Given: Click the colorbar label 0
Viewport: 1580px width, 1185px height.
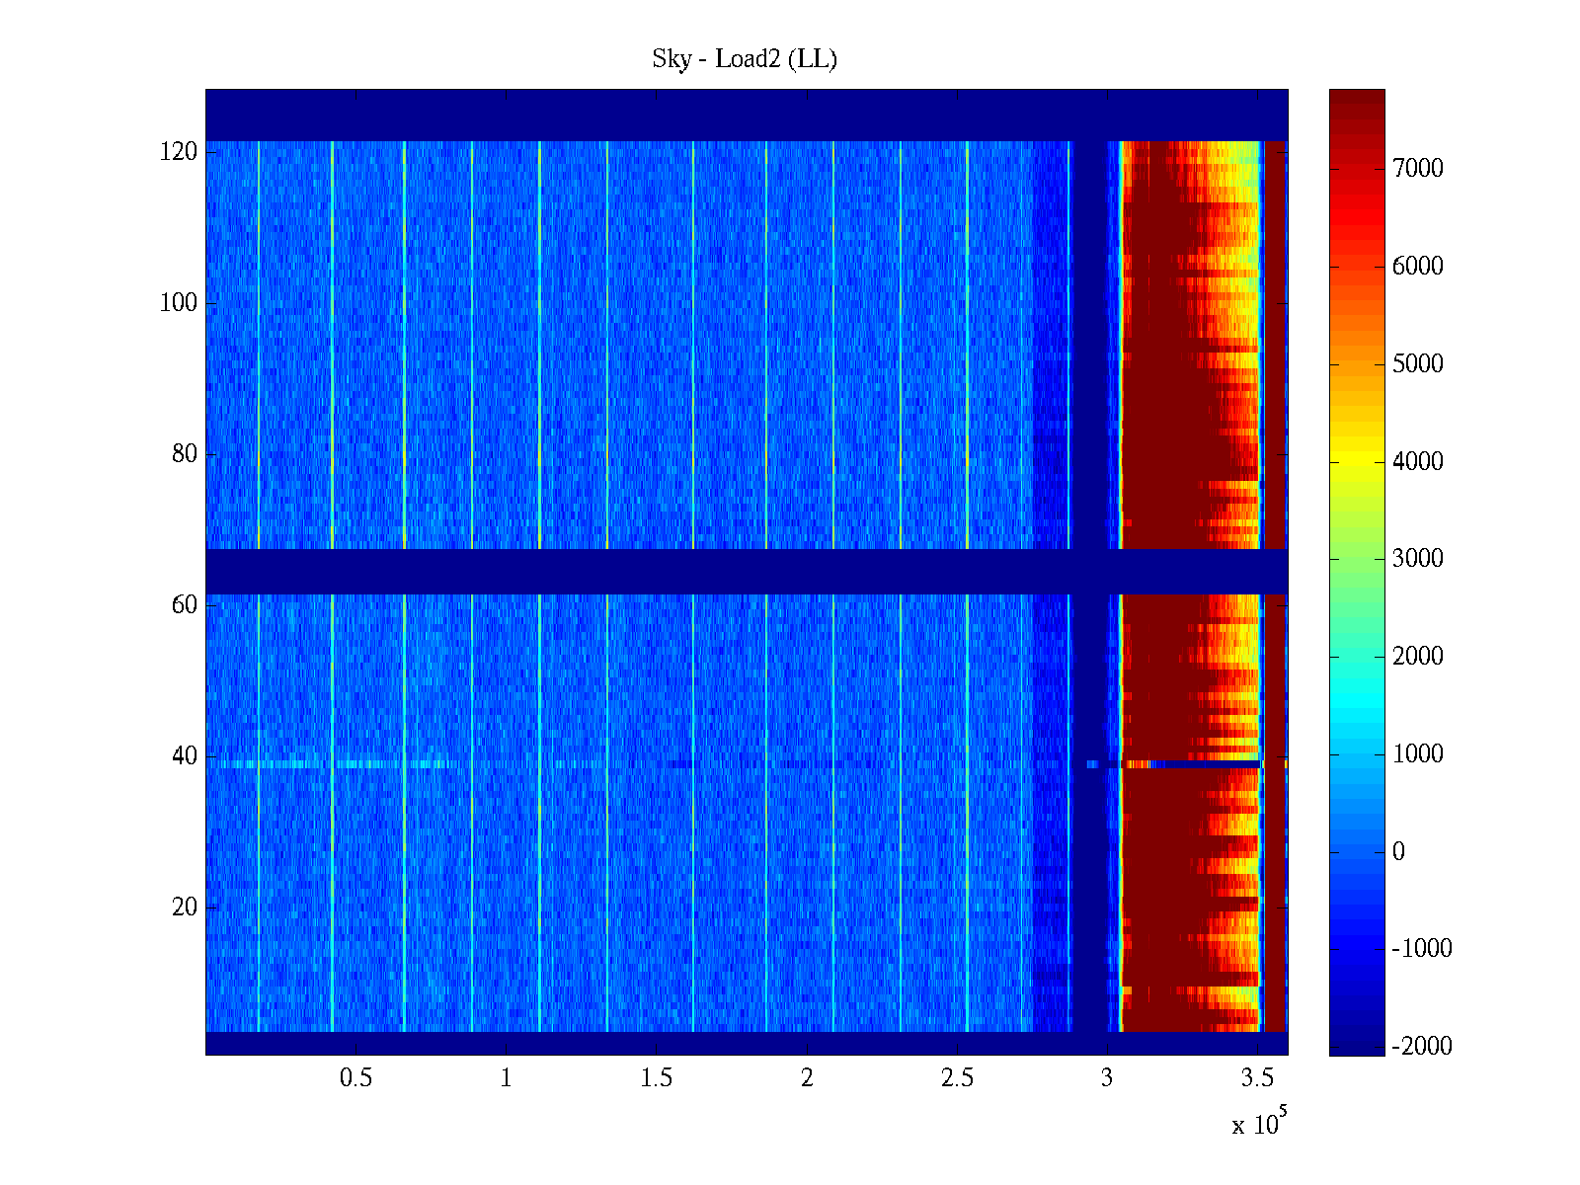Looking at the screenshot, I should click(x=1397, y=852).
